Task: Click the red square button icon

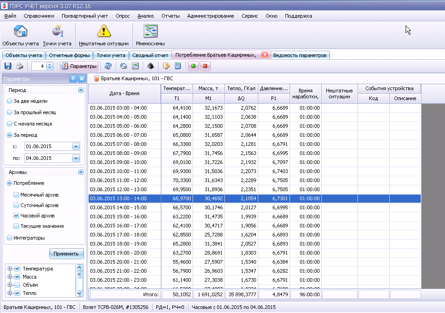Action: point(205,66)
